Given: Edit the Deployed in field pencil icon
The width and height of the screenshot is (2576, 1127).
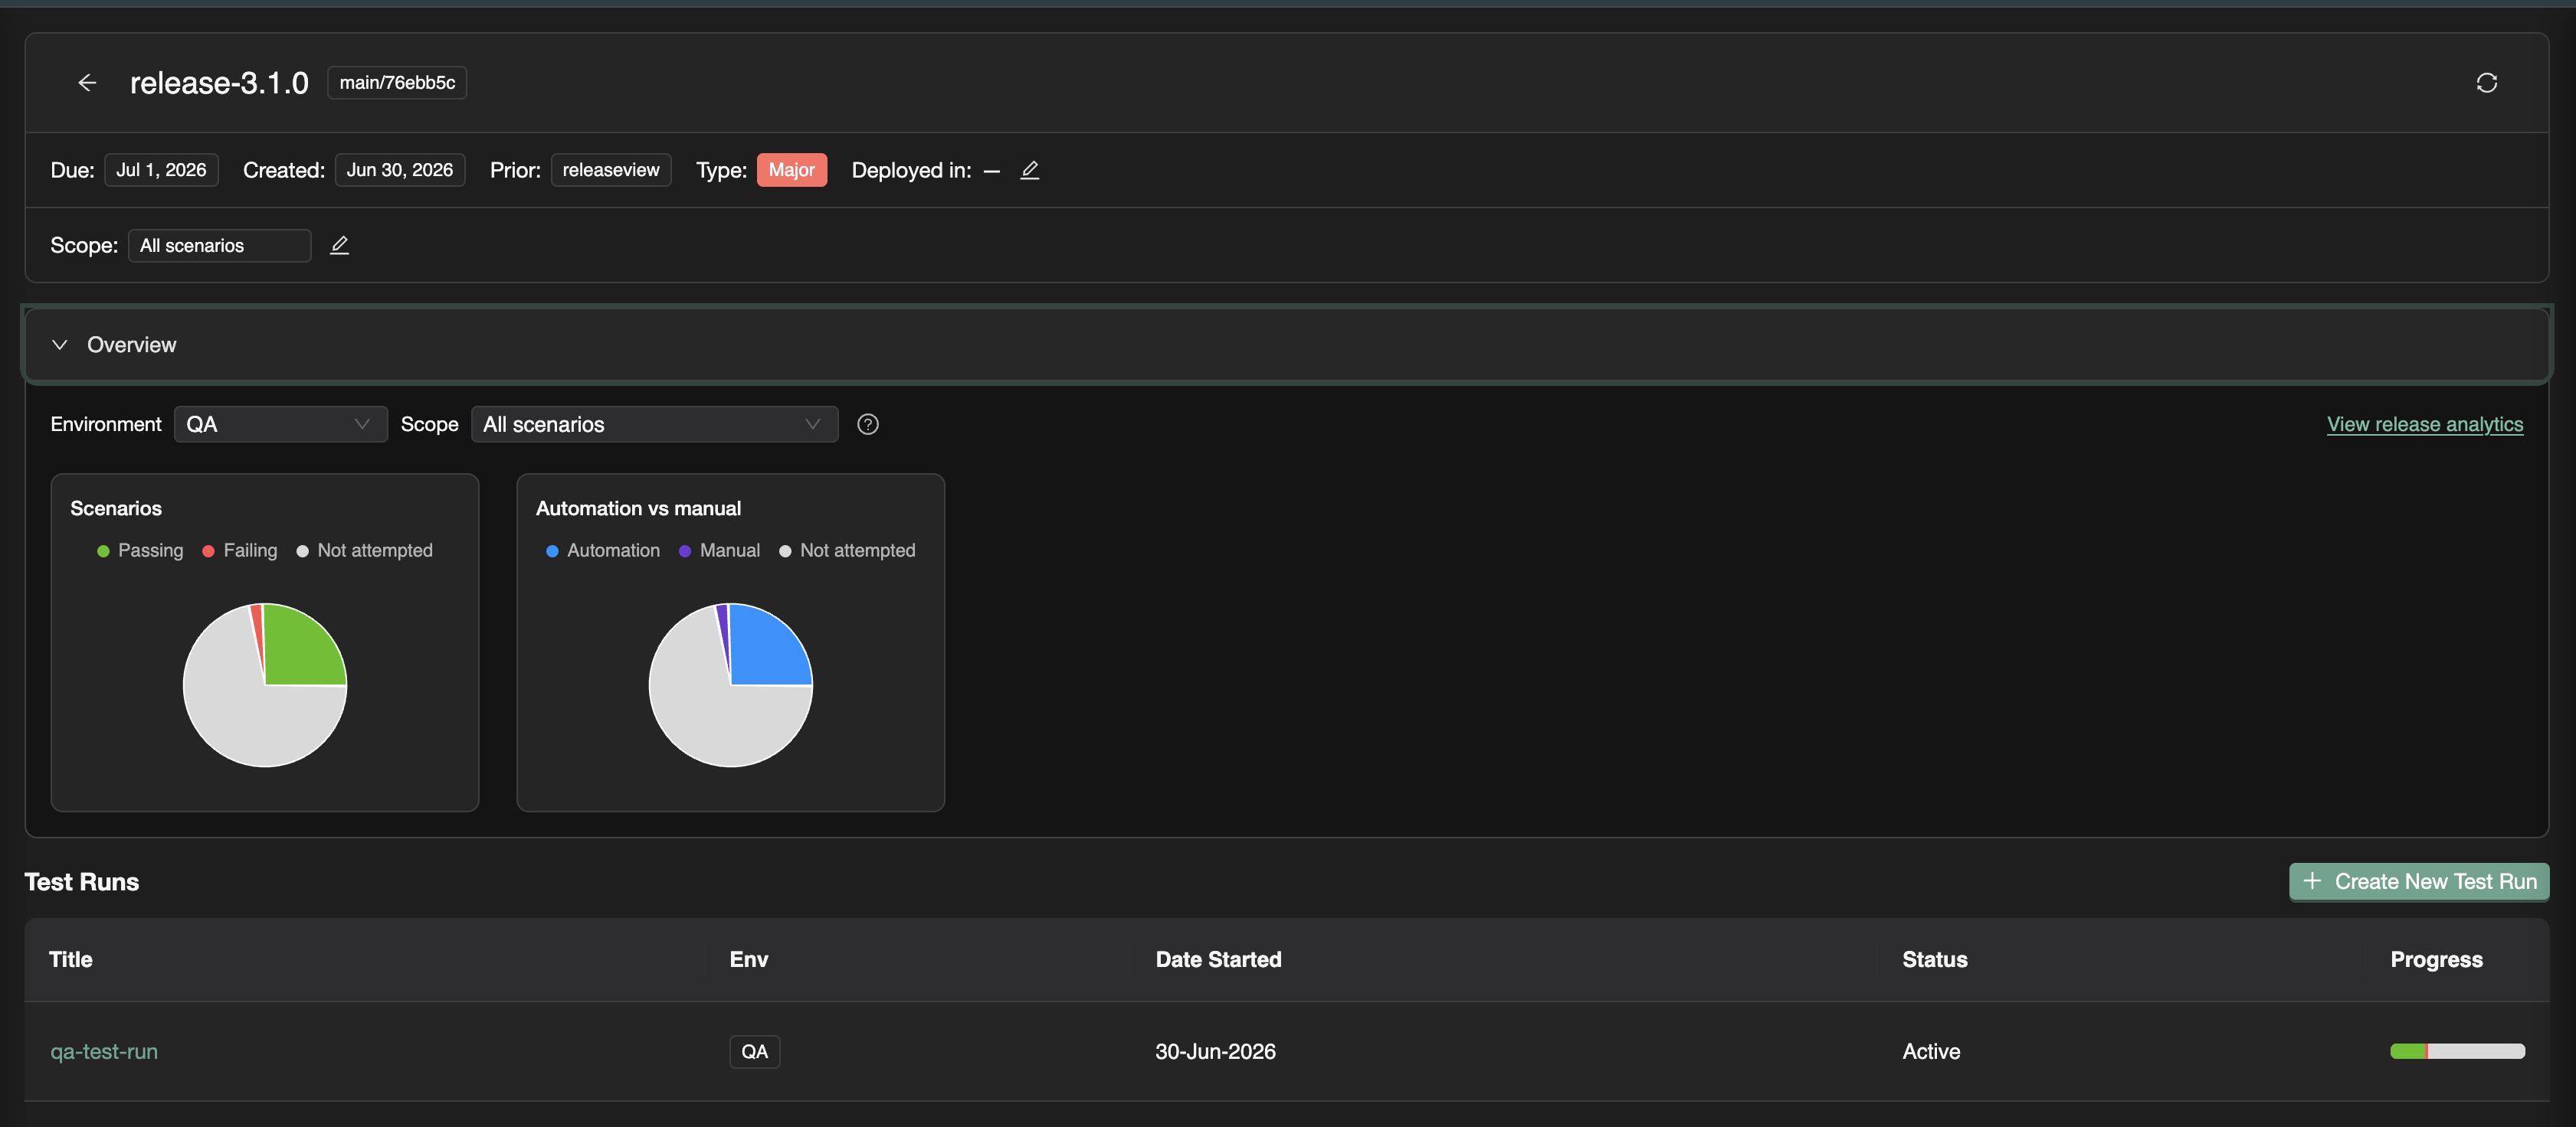Looking at the screenshot, I should (x=1029, y=170).
